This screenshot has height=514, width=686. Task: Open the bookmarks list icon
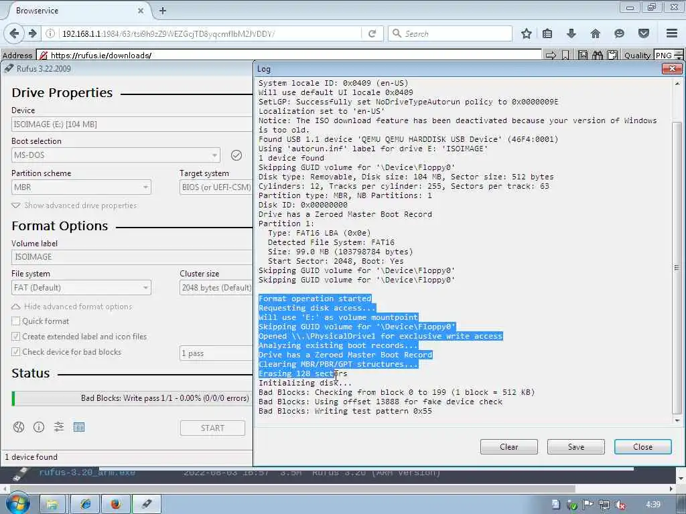click(x=547, y=33)
